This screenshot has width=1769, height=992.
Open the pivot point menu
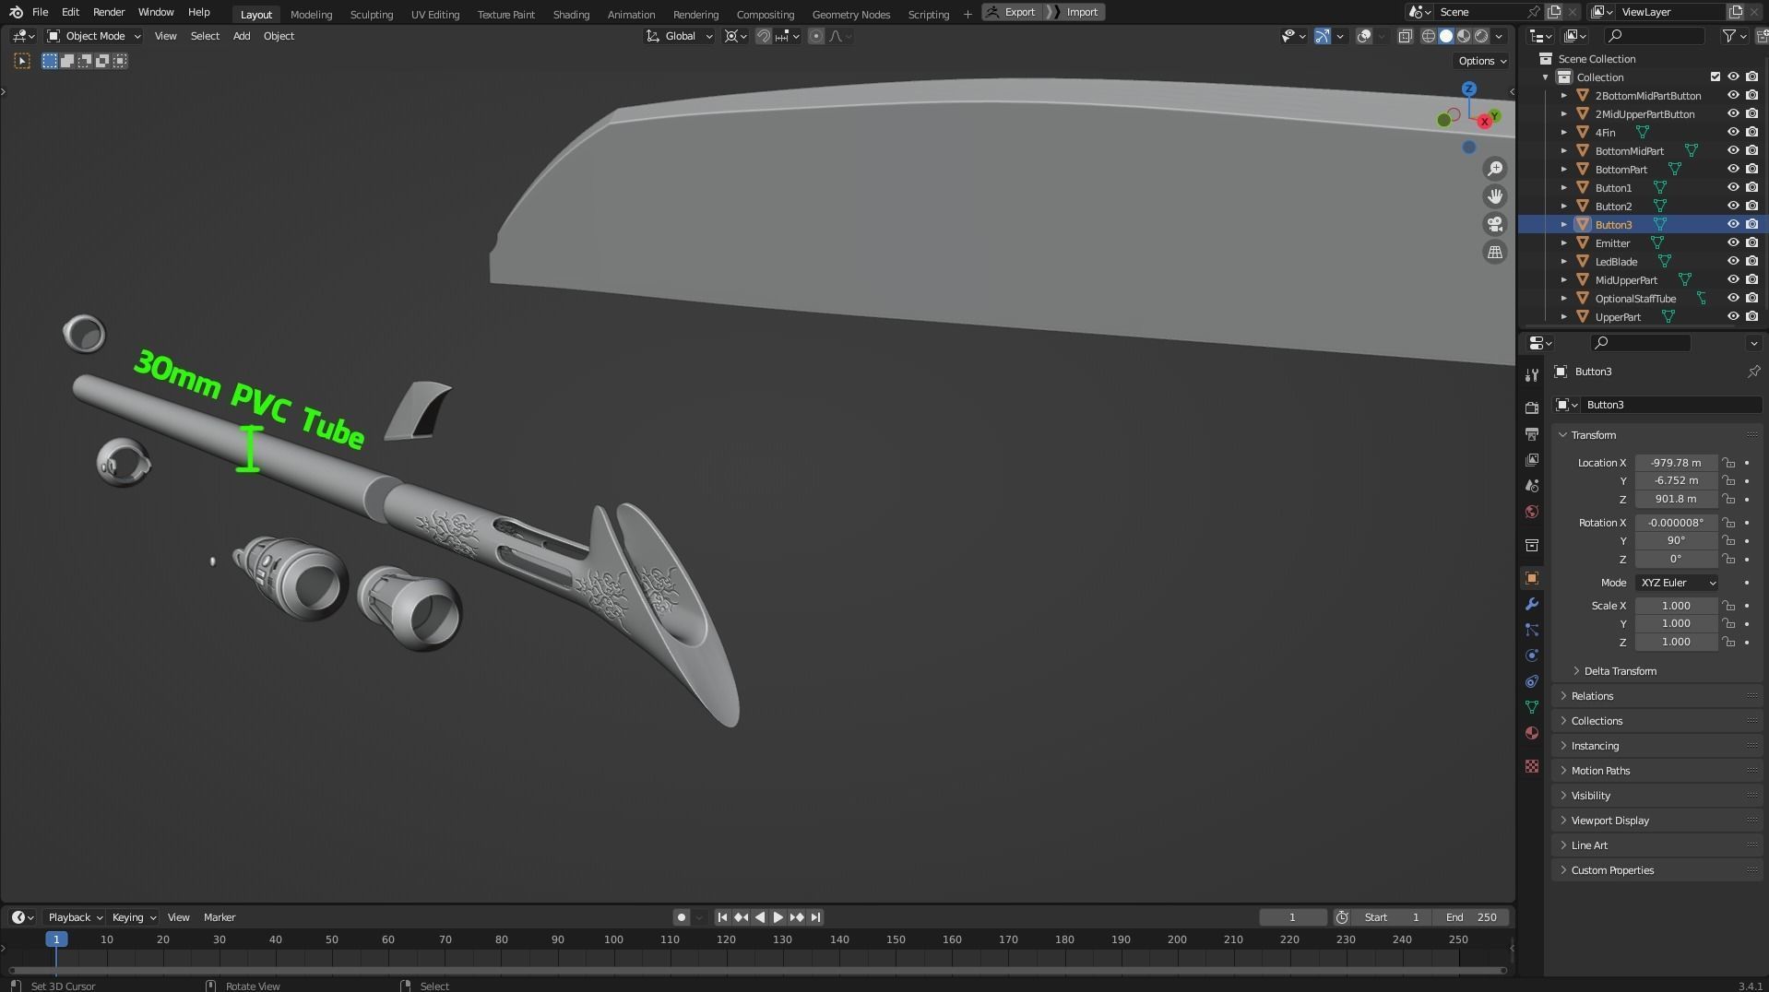[x=735, y=36]
